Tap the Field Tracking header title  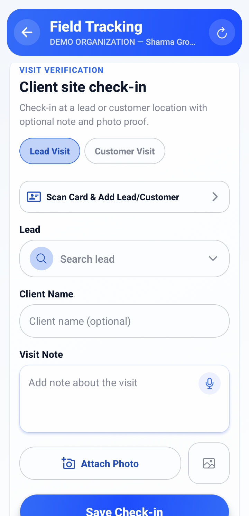96,27
